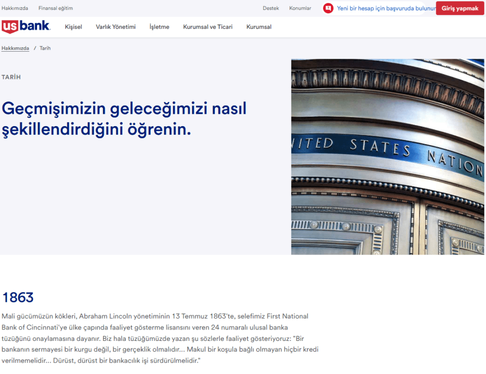486x374 pixels.
Task: Open Finansal eğitim link
Action: pos(56,9)
